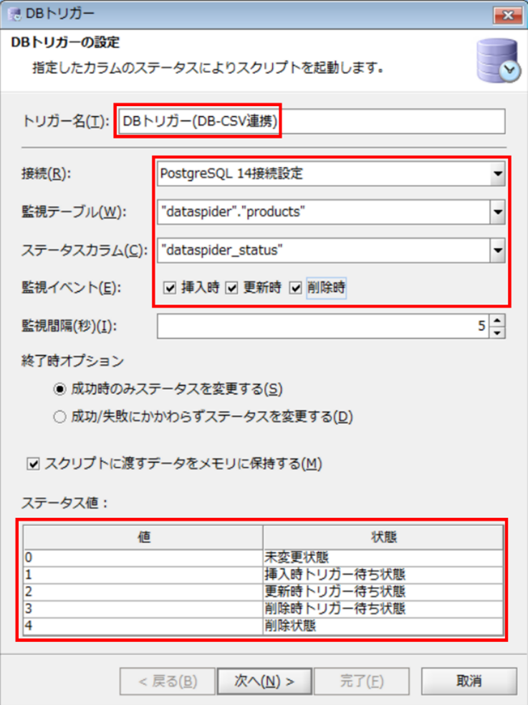The height and width of the screenshot is (705, 528).
Task: Click the 削除時トリガー待ち状態 status cell
Action: pos(383,609)
